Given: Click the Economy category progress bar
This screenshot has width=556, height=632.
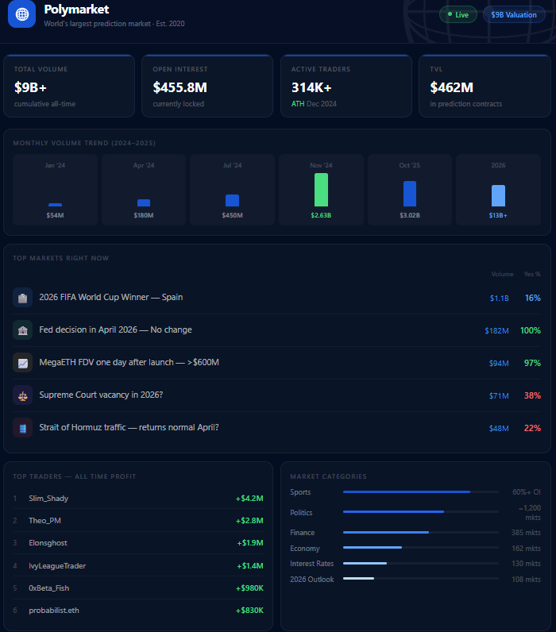Looking at the screenshot, I should [421, 547].
